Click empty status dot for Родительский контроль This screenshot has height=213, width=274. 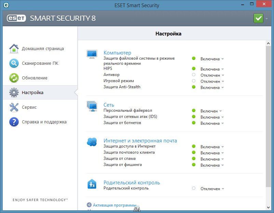coord(194,188)
